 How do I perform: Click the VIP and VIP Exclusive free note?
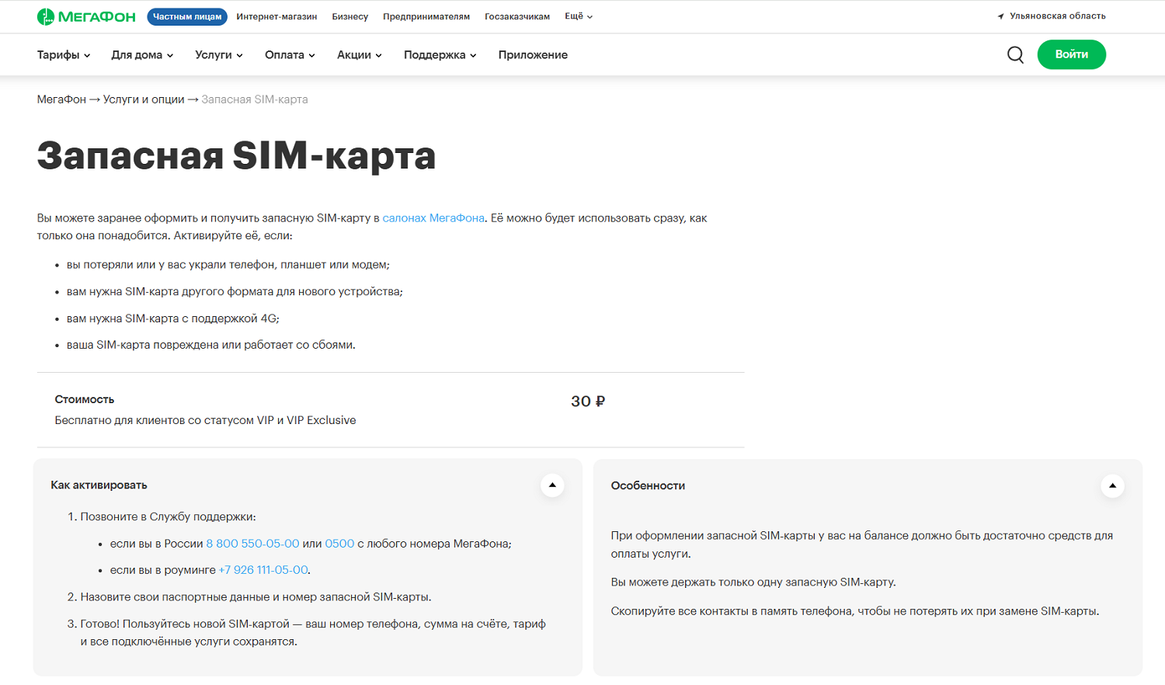(205, 420)
